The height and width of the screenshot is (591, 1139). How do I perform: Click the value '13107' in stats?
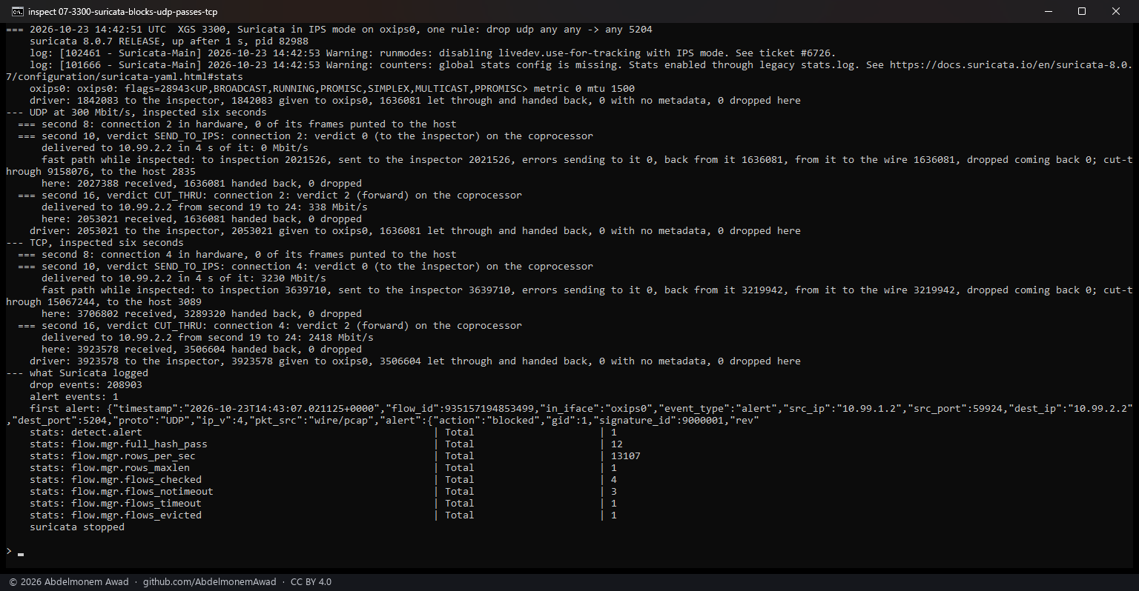coord(626,456)
